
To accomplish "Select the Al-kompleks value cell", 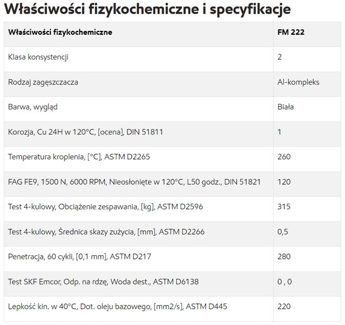I will pos(298,82).
